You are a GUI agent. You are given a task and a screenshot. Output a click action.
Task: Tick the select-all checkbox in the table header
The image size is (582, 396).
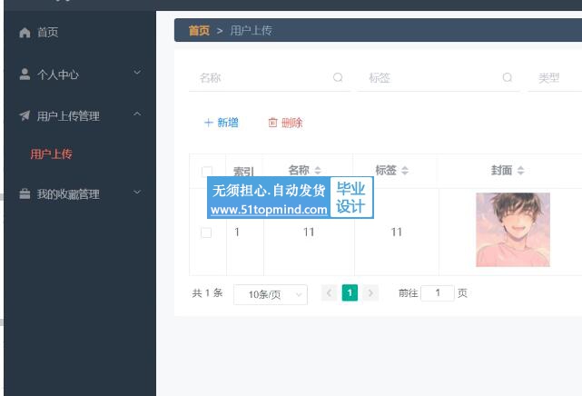pos(207,171)
